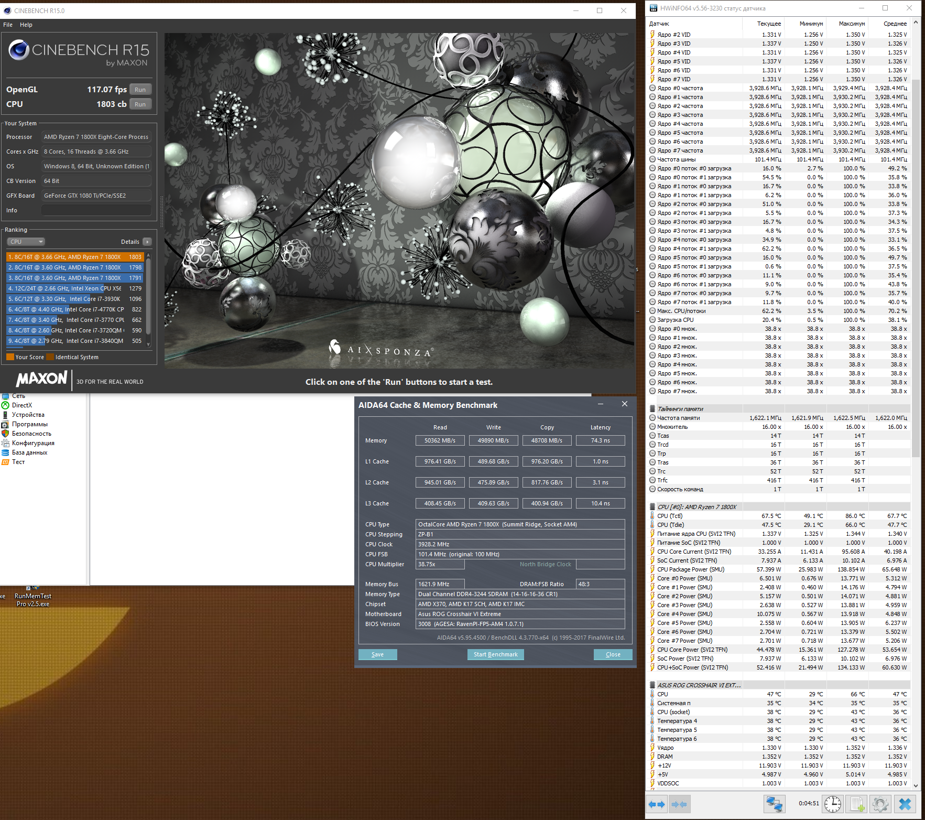Viewport: 925px width, 820px height.
Task: Click the clock reset-timer icon in HWiNFO
Action: [832, 804]
